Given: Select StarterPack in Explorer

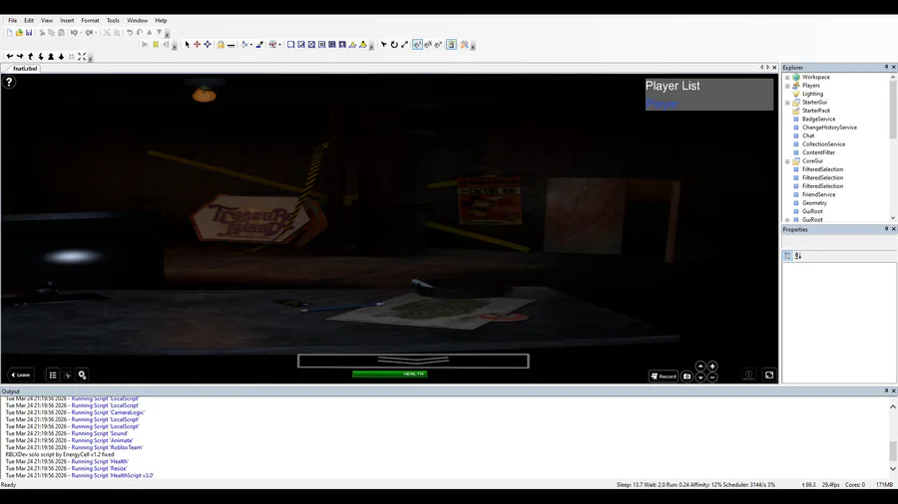Looking at the screenshot, I should pyautogui.click(x=815, y=111).
